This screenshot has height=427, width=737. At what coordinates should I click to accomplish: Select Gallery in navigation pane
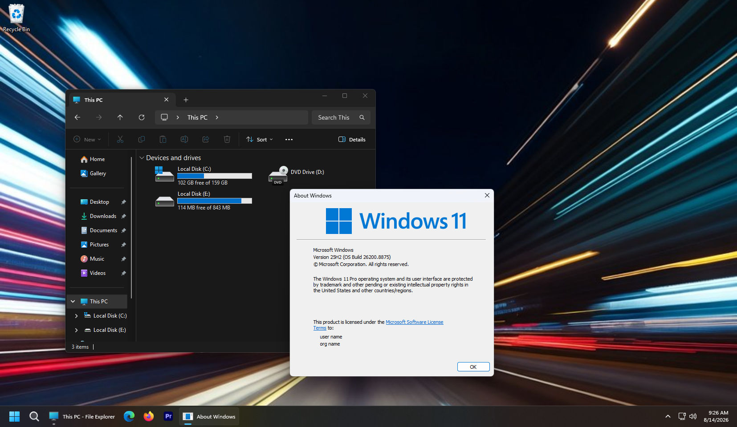97,173
